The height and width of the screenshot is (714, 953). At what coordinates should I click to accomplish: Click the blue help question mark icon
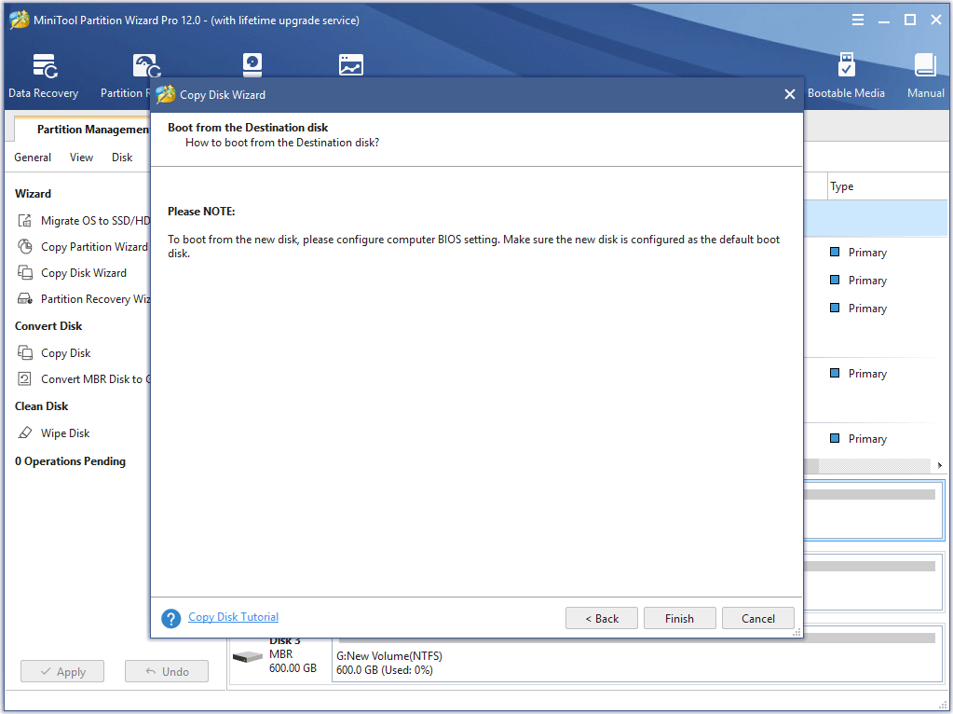click(170, 619)
